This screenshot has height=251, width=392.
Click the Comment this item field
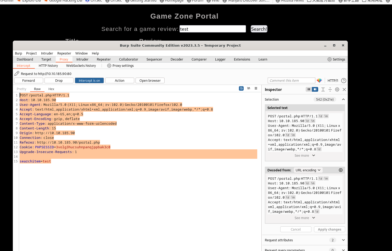tap(291, 81)
